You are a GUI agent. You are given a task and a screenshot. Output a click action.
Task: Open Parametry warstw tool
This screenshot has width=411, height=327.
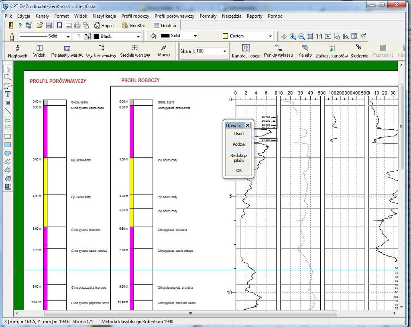point(67,51)
